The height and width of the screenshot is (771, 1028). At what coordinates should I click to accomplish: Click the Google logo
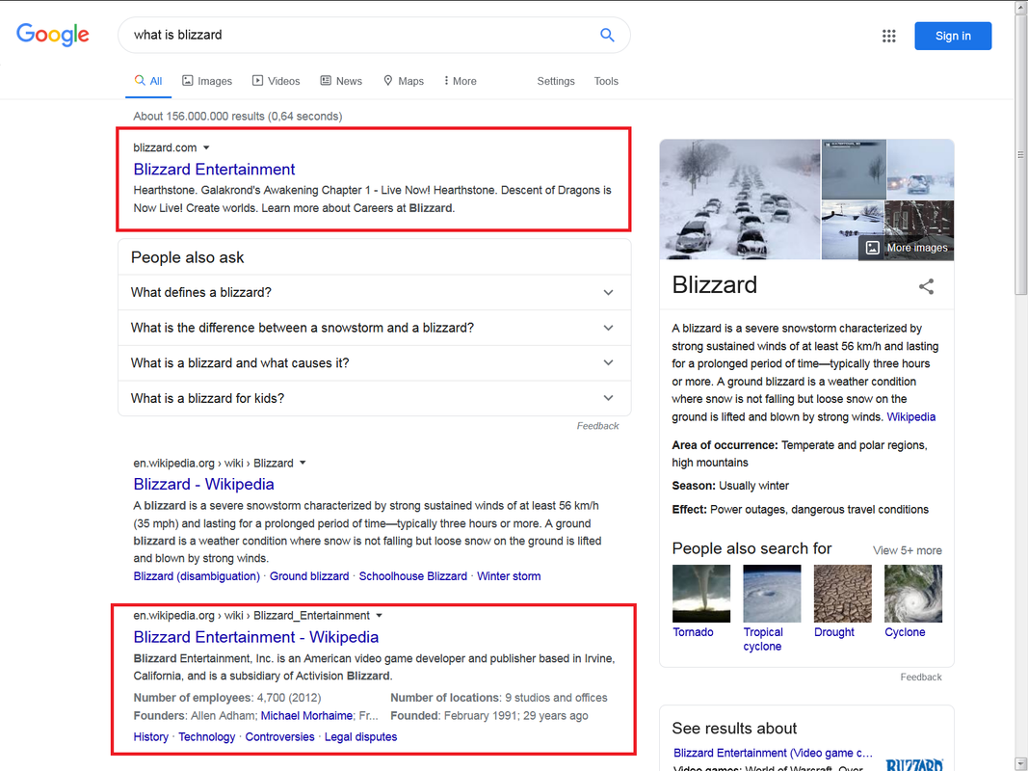[x=52, y=35]
